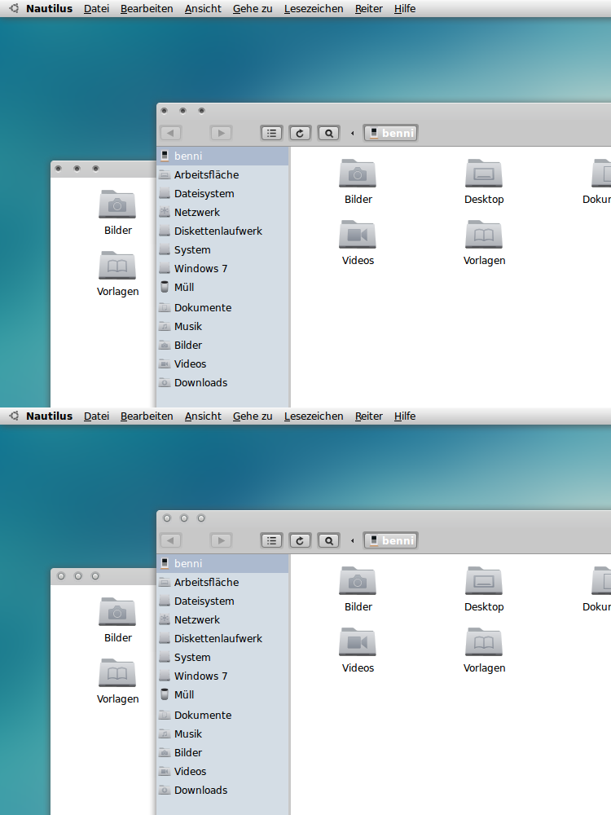Screen dimensions: 611x815
Task: Open Lesezeichen menu in lower menu bar
Action: [314, 416]
